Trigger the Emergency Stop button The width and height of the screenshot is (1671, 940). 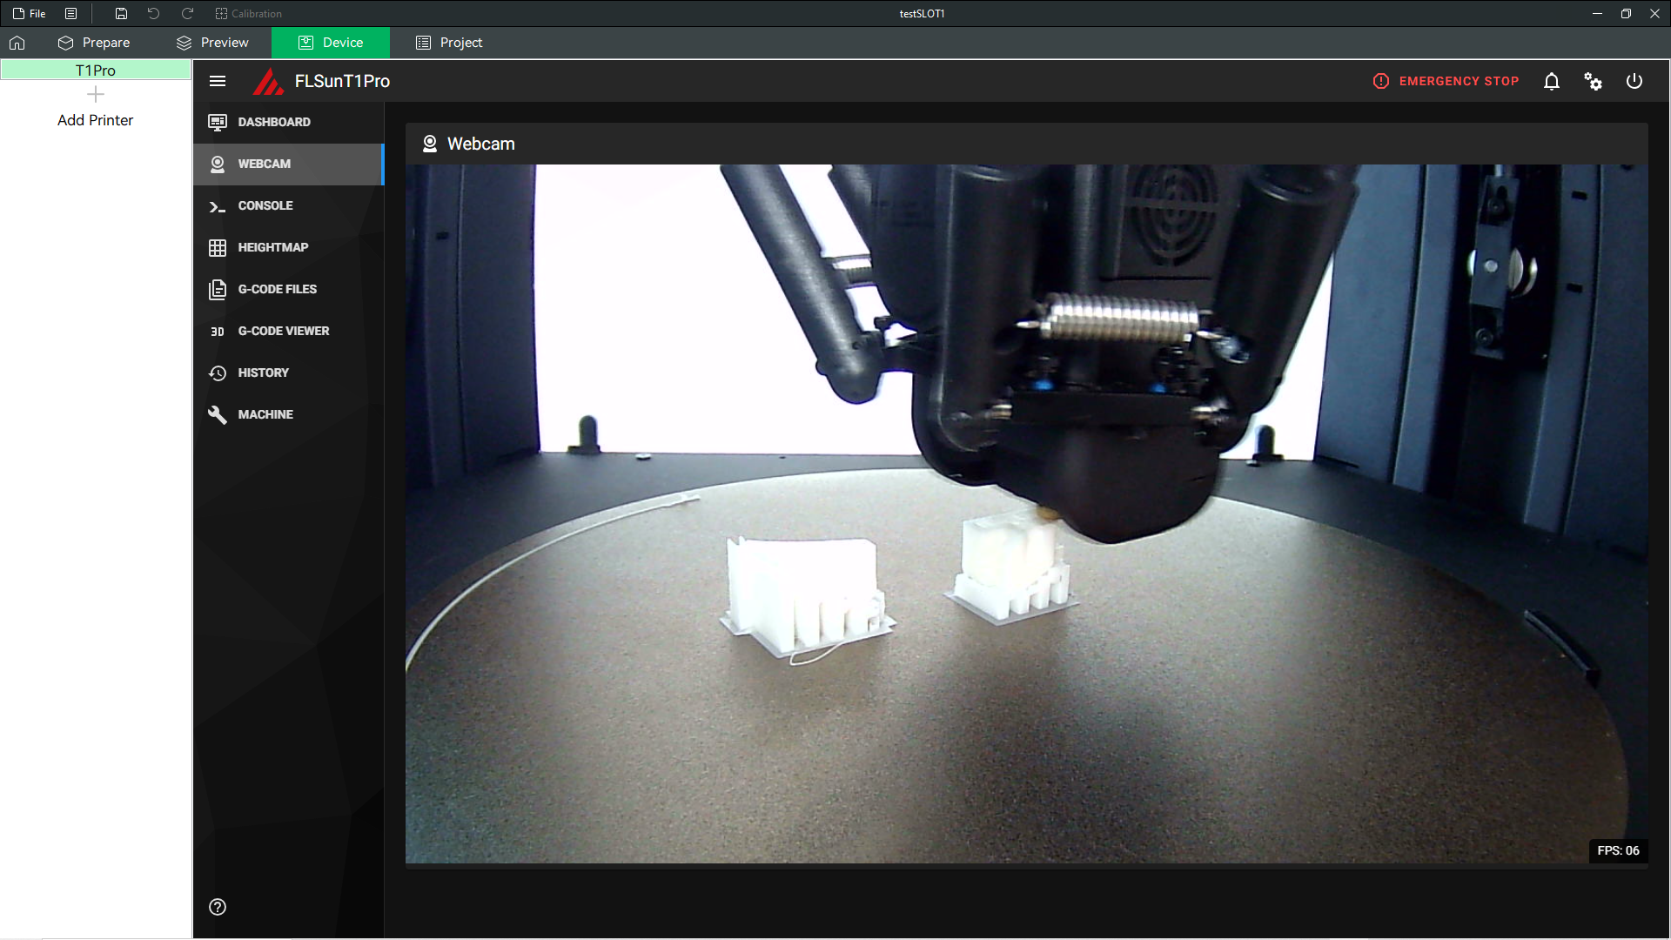click(x=1446, y=81)
